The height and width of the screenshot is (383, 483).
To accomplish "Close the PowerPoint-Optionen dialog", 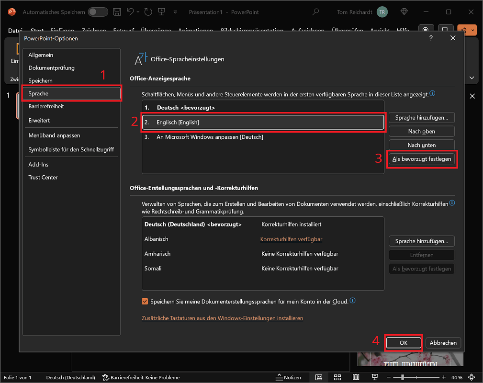I will [x=452, y=38].
